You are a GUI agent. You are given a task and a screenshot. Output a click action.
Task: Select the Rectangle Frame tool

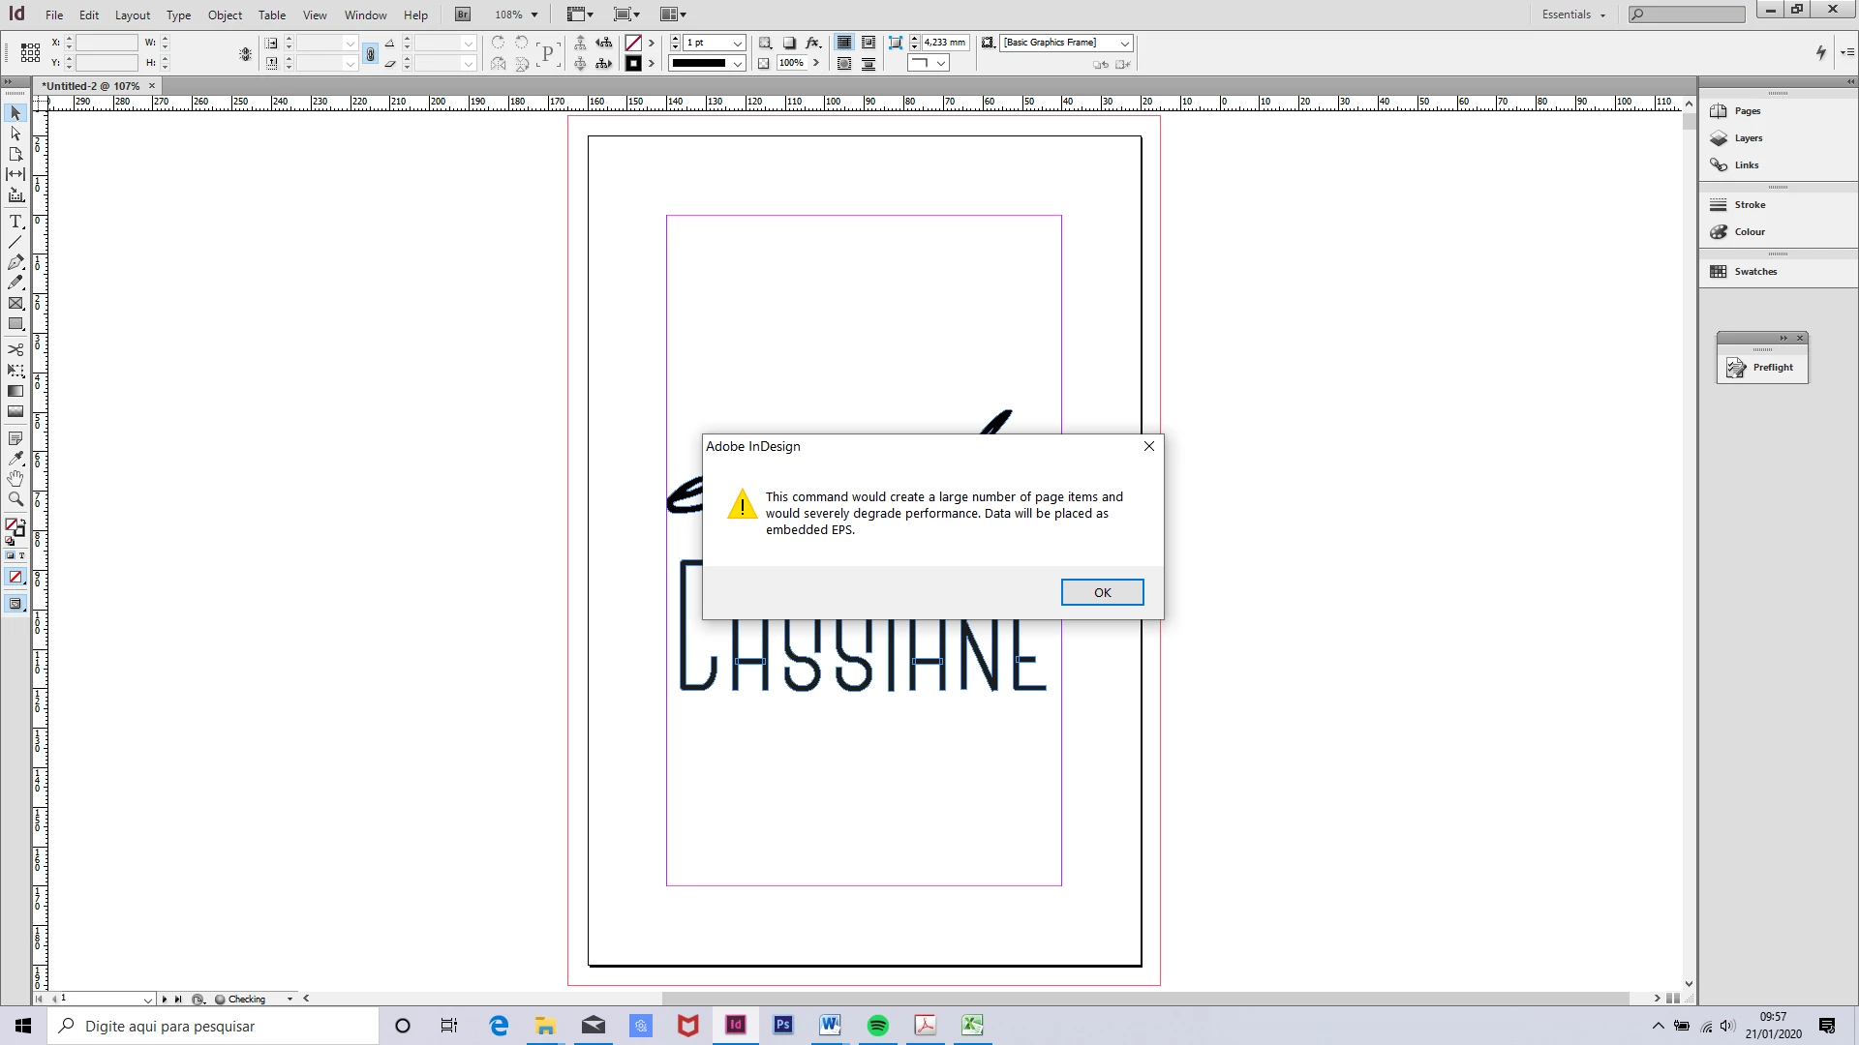point(15,304)
